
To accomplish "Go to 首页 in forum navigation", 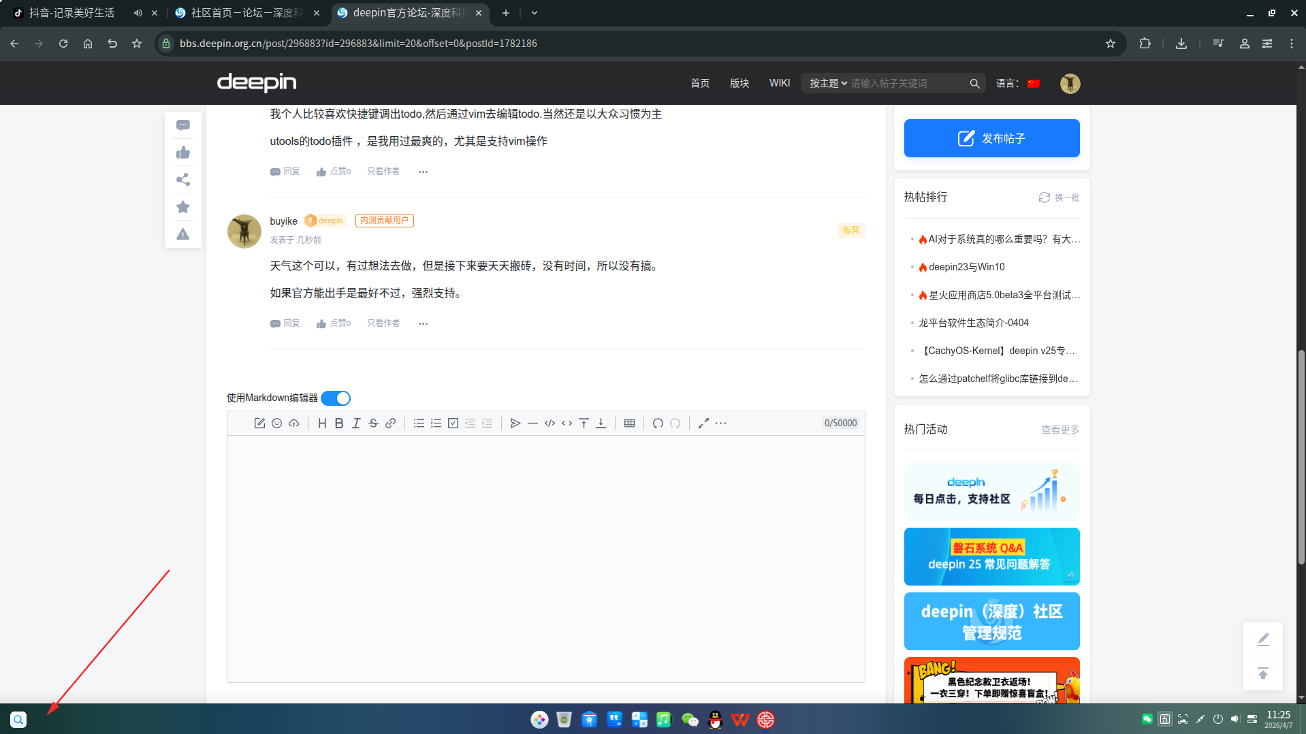I will click(700, 84).
